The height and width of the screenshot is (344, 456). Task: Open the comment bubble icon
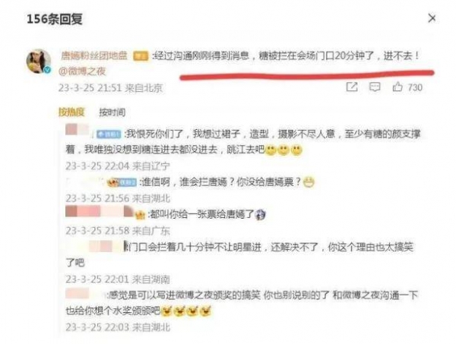tap(375, 87)
